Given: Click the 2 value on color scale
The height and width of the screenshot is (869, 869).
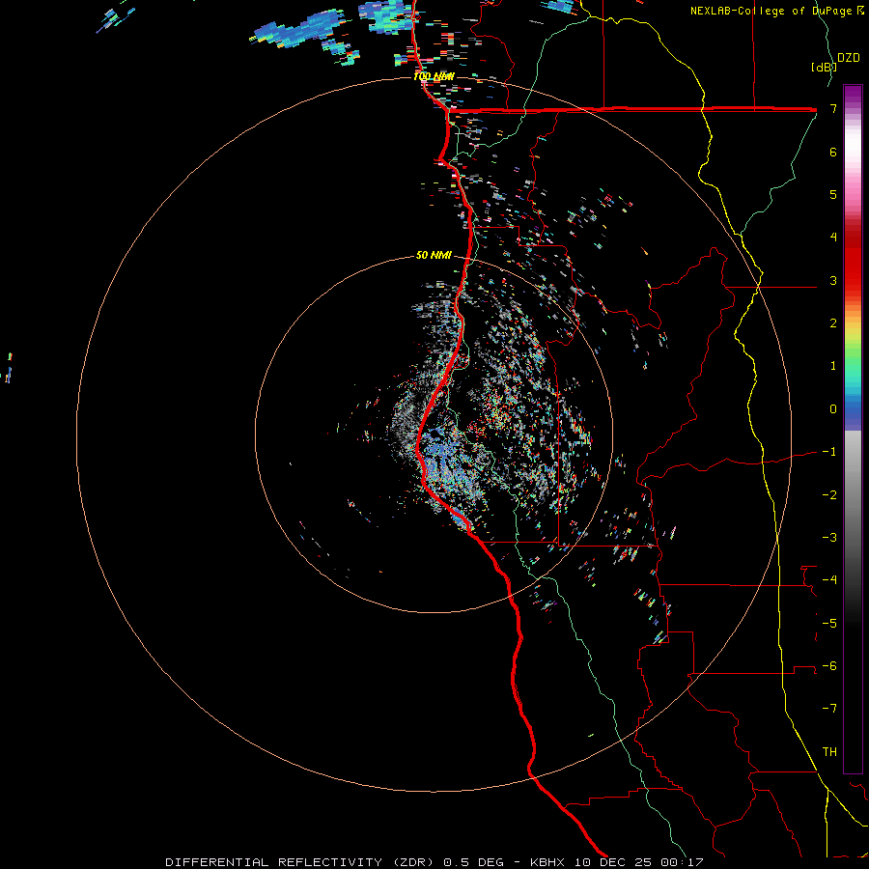Looking at the screenshot, I should click(833, 323).
